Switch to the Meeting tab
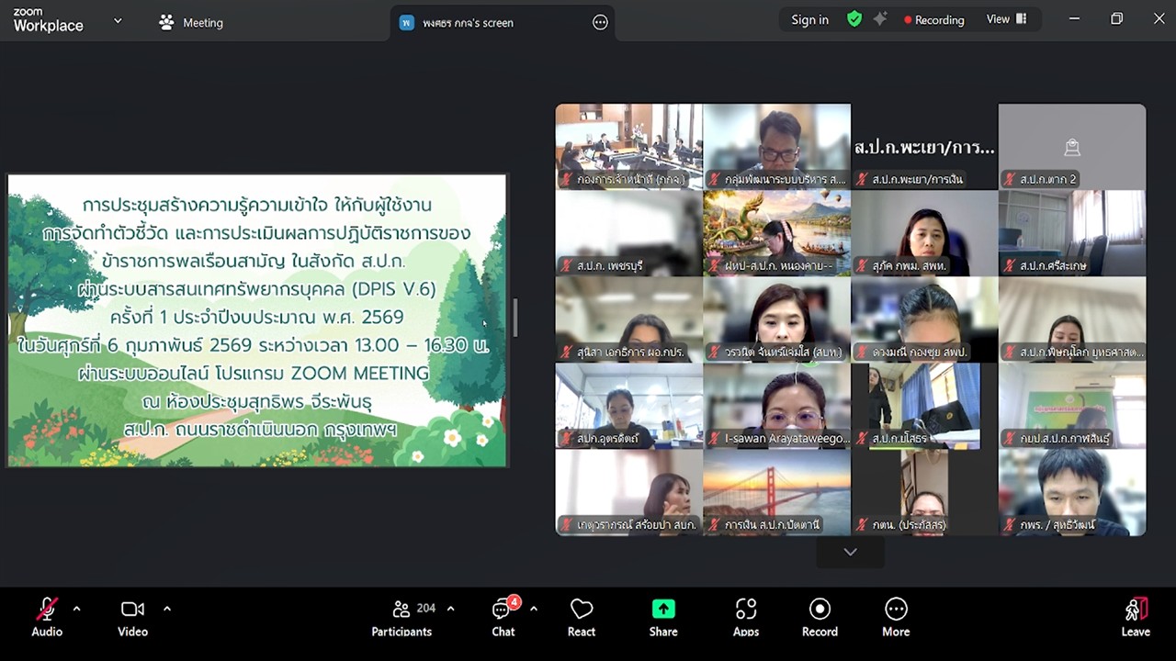Screen dimensions: 1176x661 point(191,23)
